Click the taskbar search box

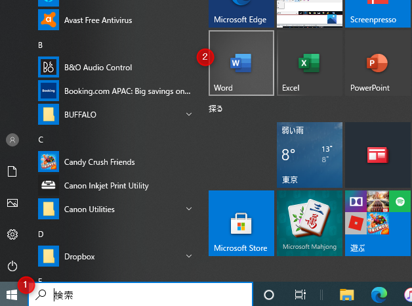point(141,295)
